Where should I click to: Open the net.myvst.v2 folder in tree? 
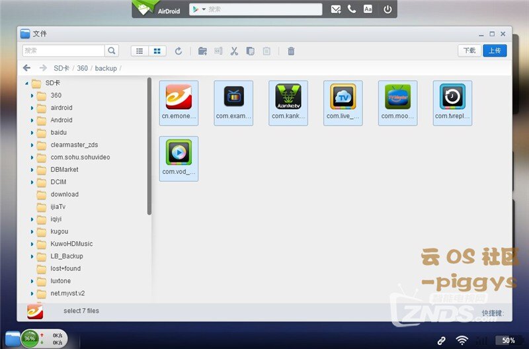click(x=61, y=293)
